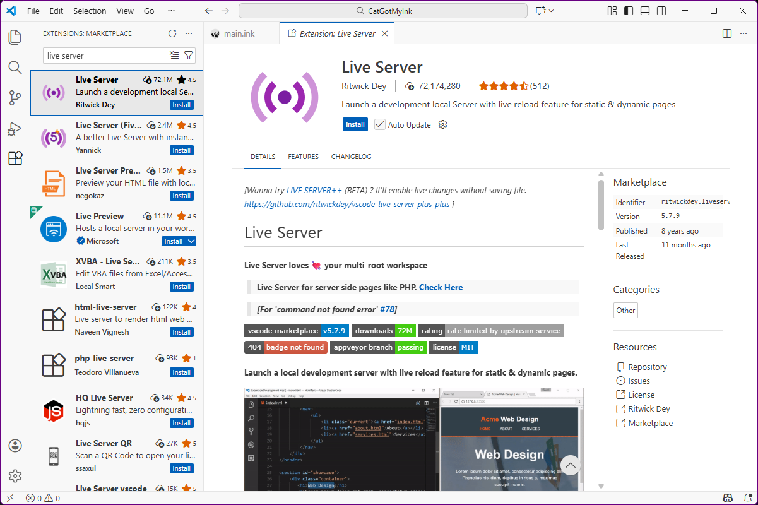The width and height of the screenshot is (758, 505).
Task: Open Ritwick Dey publisher link
Action: click(x=649, y=408)
